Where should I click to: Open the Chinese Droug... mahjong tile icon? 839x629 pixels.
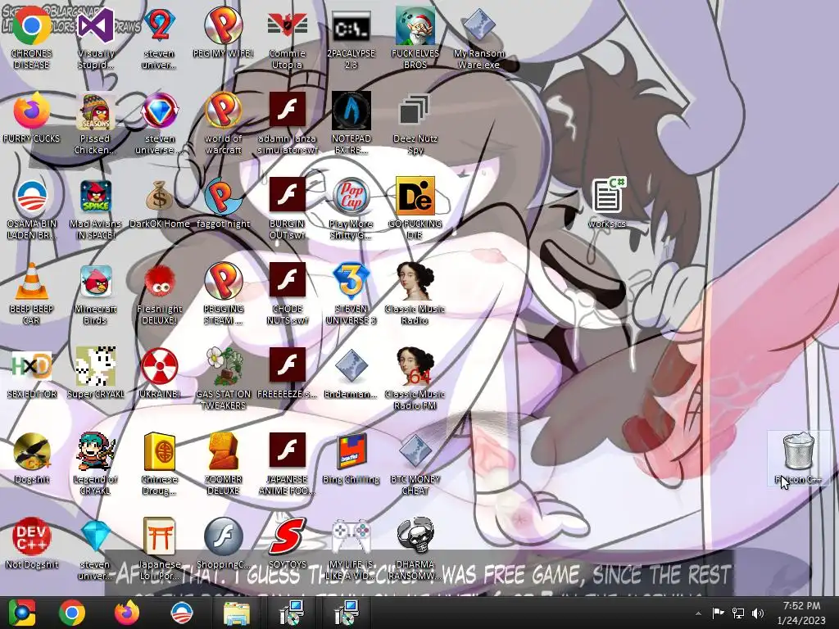[x=160, y=464]
